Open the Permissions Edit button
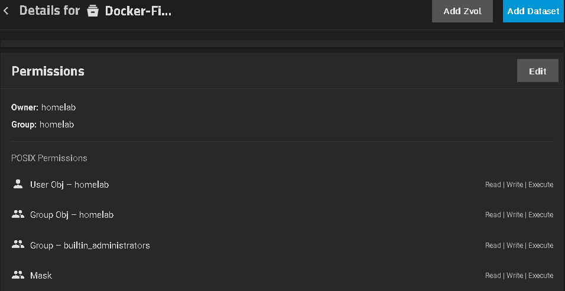This screenshot has height=291, width=565. pos(537,71)
